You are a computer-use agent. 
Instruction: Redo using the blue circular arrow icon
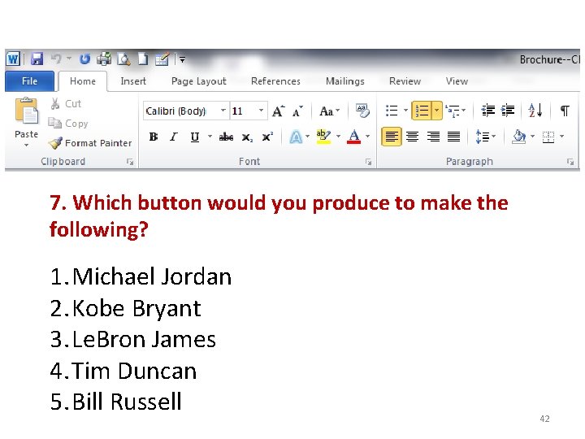pos(85,59)
